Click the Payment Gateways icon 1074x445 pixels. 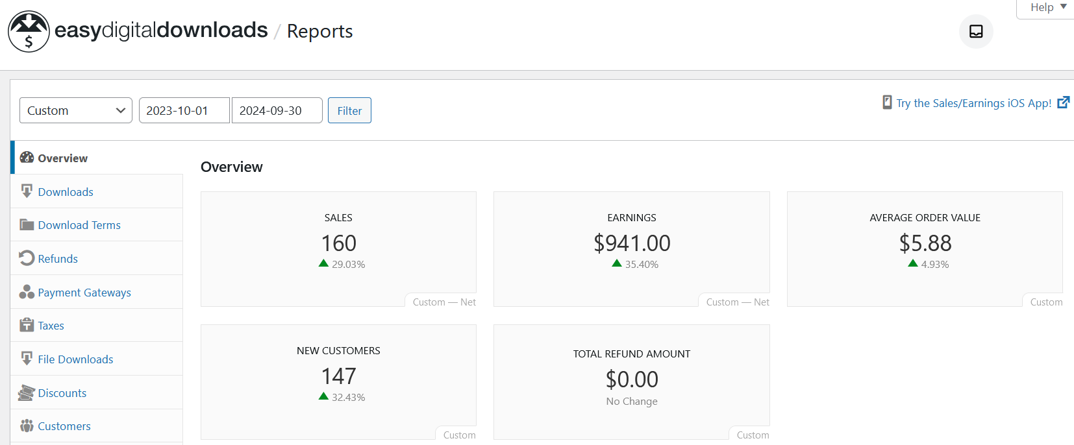tap(27, 292)
